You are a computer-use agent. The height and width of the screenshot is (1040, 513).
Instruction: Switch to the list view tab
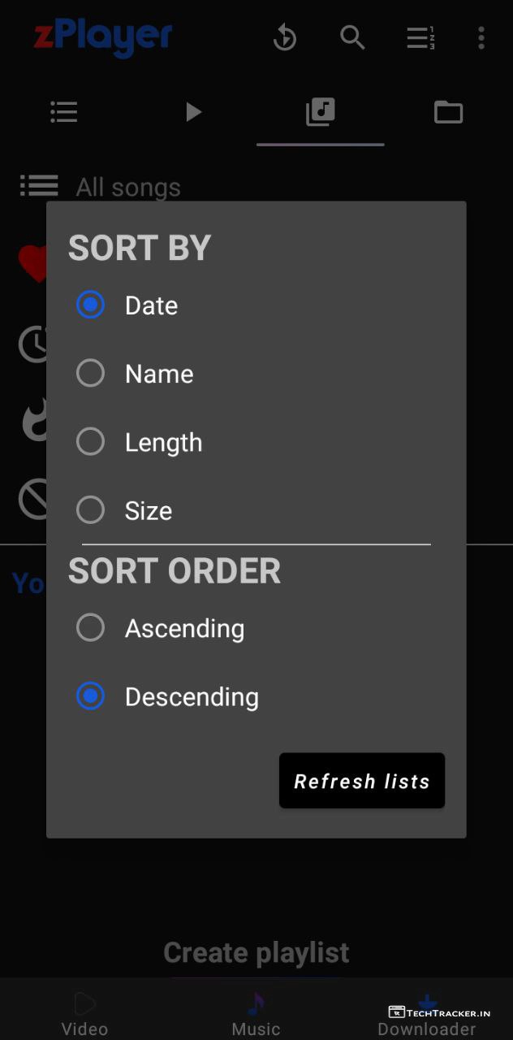64,112
